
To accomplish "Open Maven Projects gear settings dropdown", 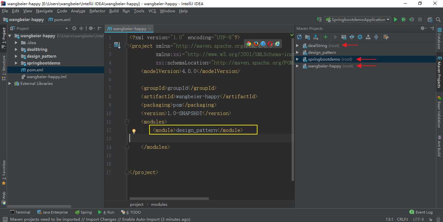I will point(424,28).
